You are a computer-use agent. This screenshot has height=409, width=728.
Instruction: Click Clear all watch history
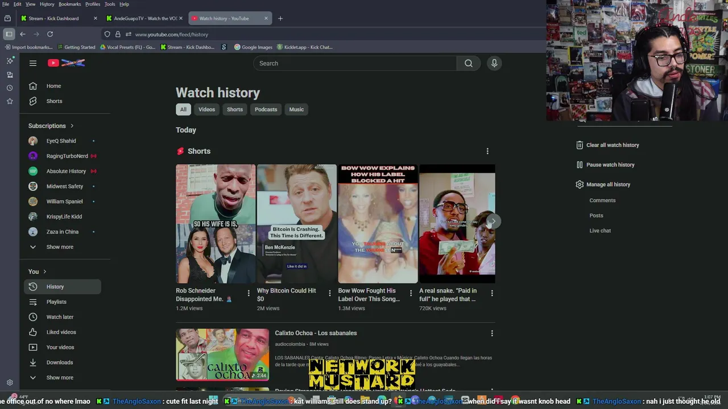[607, 145]
